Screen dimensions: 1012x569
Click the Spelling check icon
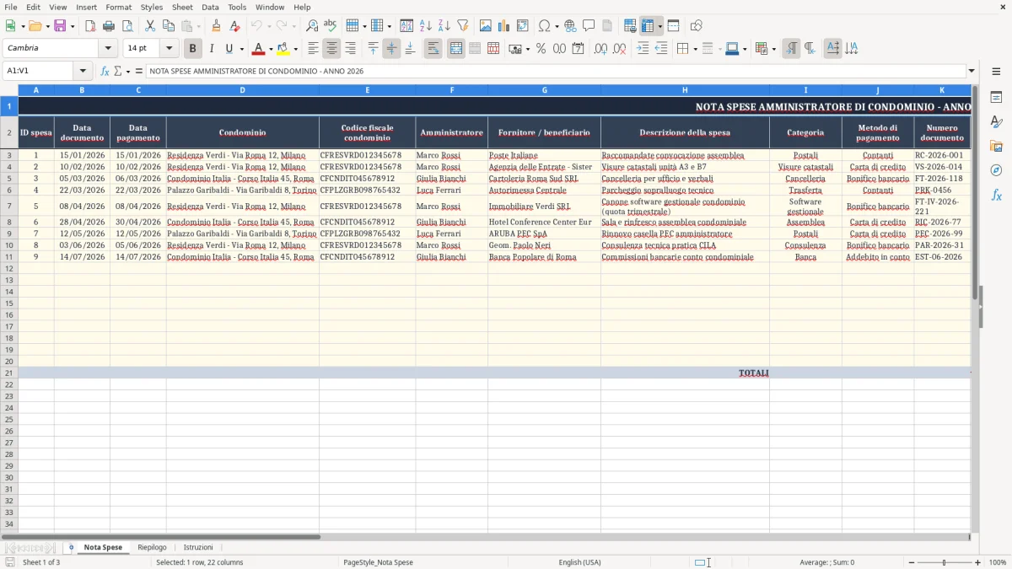coord(330,26)
